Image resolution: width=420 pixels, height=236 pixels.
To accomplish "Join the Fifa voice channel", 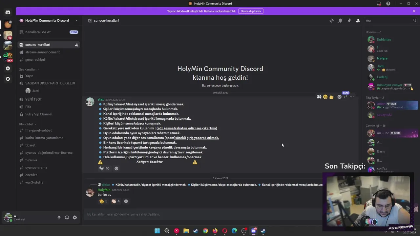I will pos(49,107).
